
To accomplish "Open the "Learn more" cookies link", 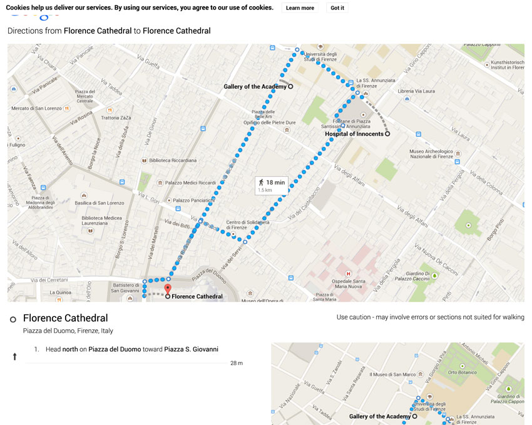I will (x=300, y=8).
